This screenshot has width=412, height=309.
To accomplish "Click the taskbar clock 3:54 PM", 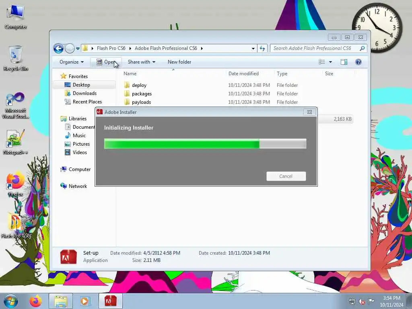I will (x=391, y=298).
